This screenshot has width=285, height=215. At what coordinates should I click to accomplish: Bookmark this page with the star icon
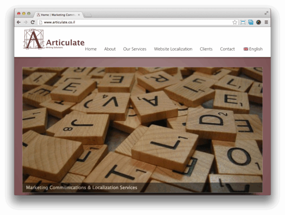[x=235, y=22]
